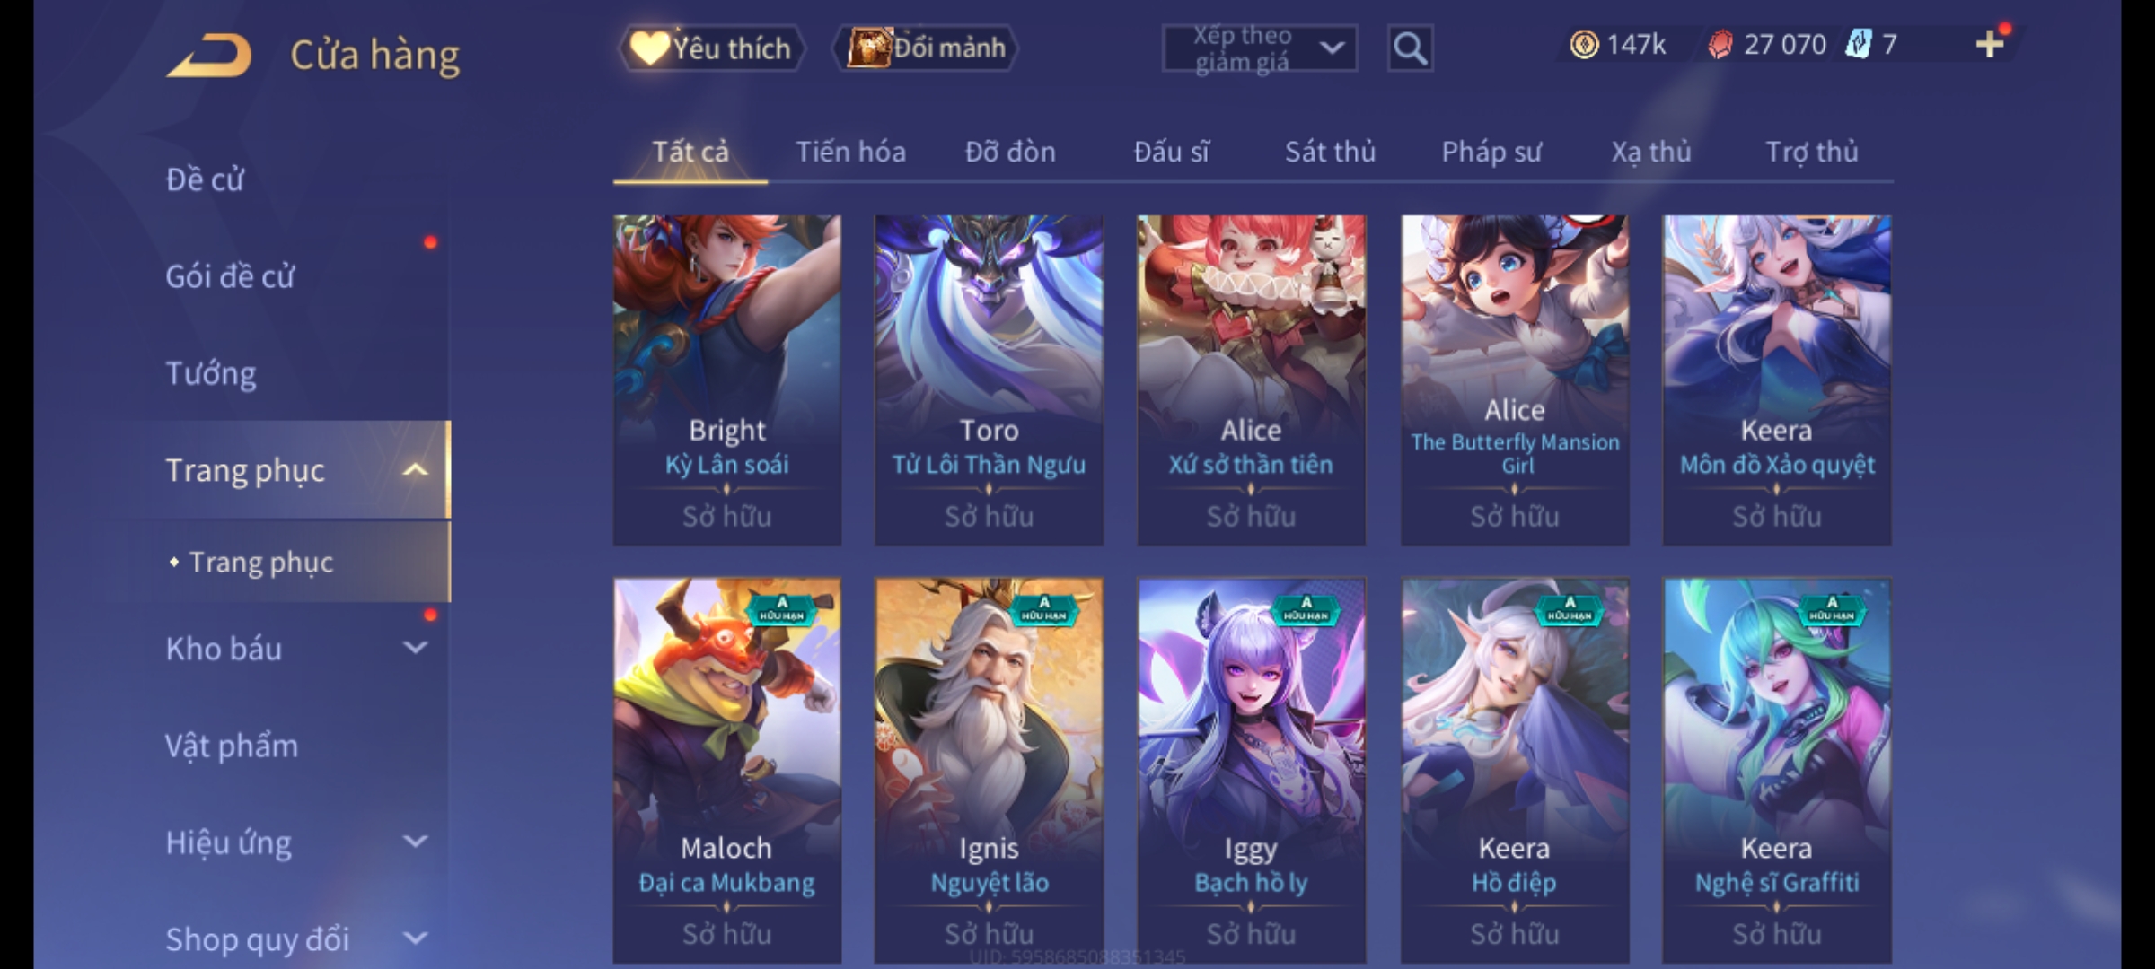Switch to the Pháp sư tab
The image size is (2155, 969).
click(1491, 152)
